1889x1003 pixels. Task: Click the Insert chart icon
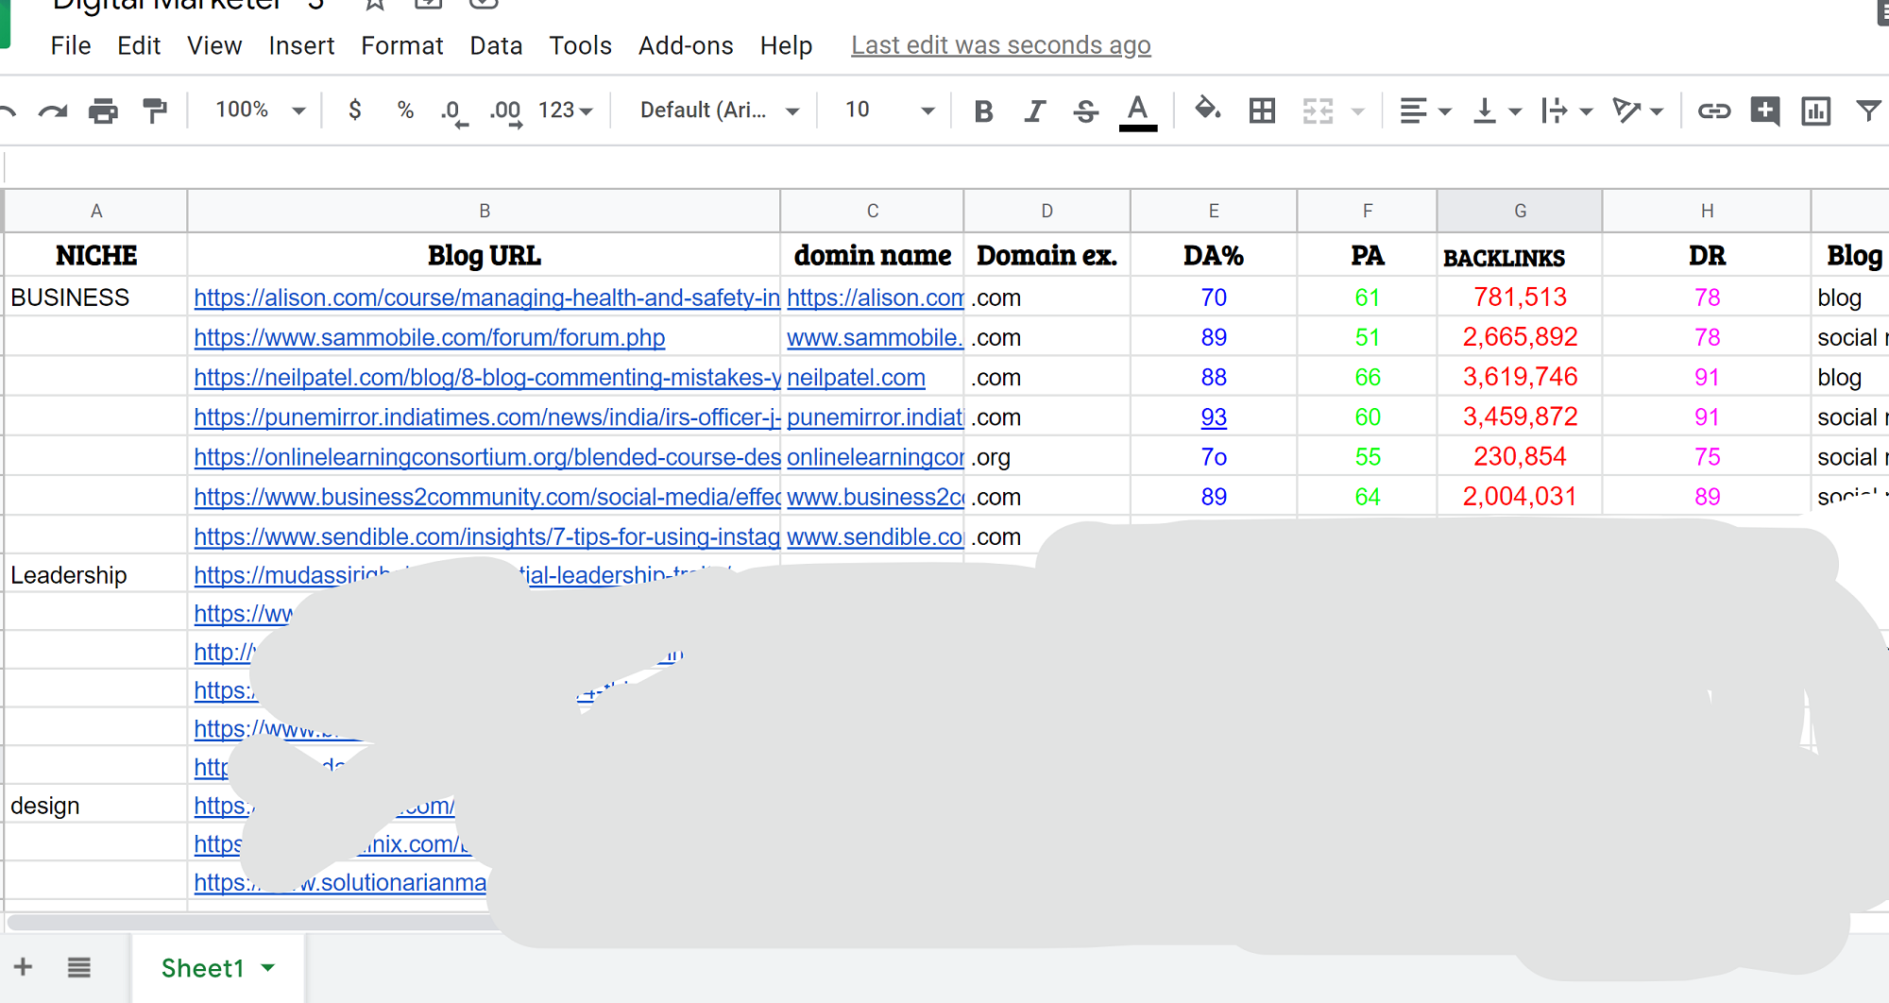(x=1815, y=110)
